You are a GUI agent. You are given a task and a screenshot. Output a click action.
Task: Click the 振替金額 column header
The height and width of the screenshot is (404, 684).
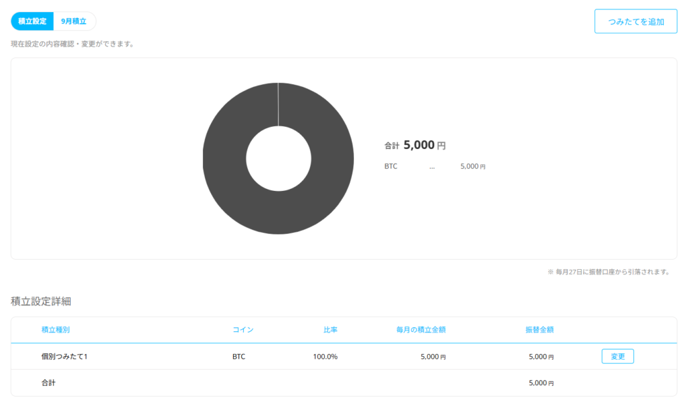pos(540,330)
